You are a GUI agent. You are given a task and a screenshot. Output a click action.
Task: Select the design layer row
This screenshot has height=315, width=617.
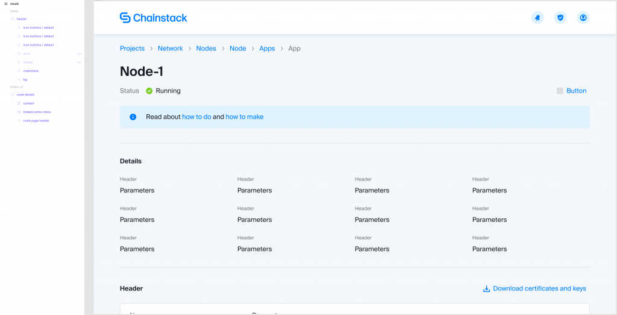click(x=28, y=62)
